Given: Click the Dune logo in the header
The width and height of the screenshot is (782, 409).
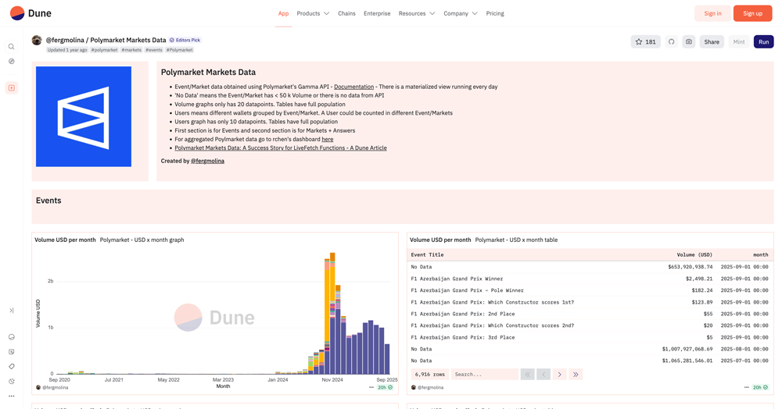Looking at the screenshot, I should point(30,13).
